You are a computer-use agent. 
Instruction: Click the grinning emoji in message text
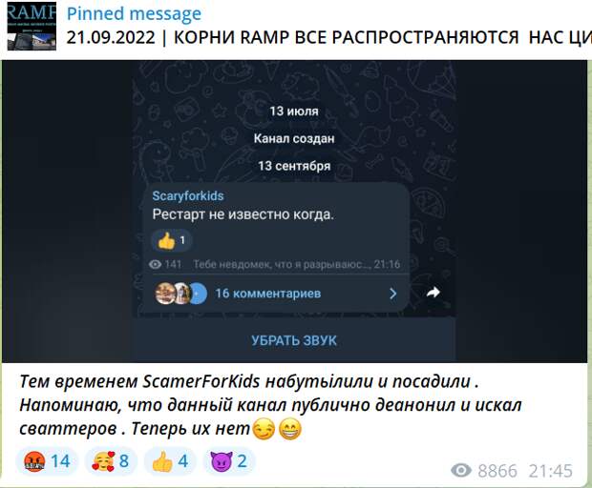290,429
